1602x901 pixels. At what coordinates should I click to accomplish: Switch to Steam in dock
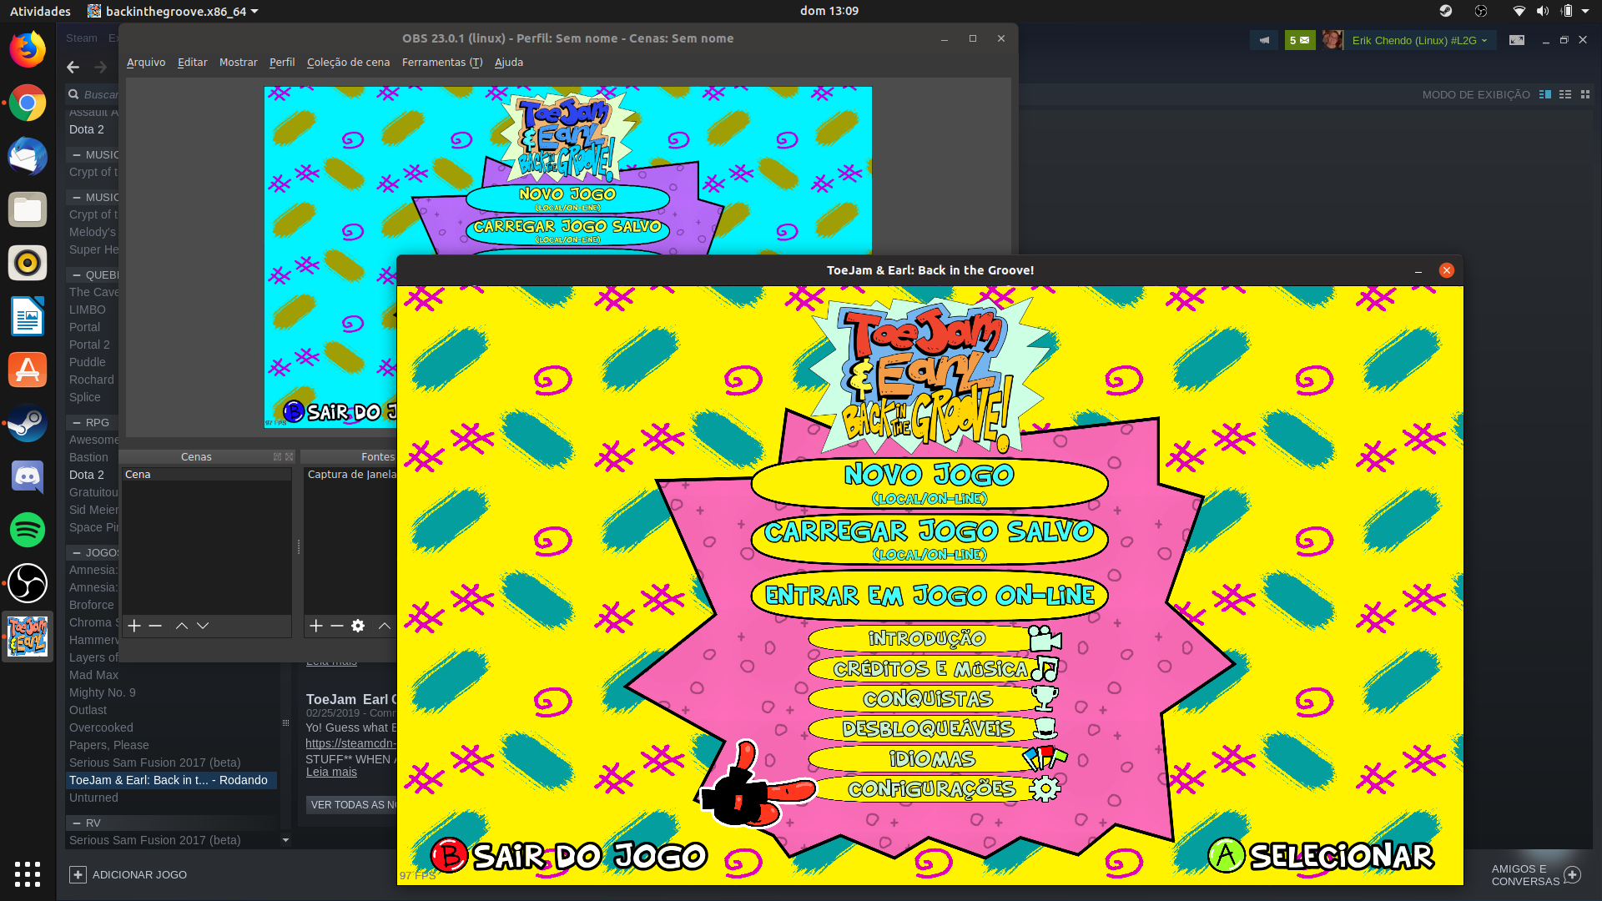28,423
